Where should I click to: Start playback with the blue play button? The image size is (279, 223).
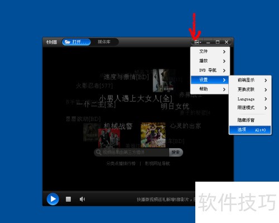click(x=53, y=199)
